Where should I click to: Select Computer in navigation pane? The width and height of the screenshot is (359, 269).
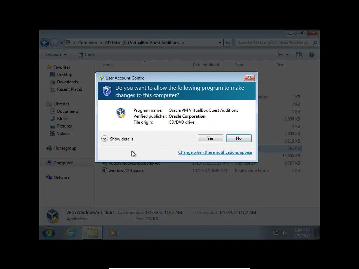[x=63, y=163]
